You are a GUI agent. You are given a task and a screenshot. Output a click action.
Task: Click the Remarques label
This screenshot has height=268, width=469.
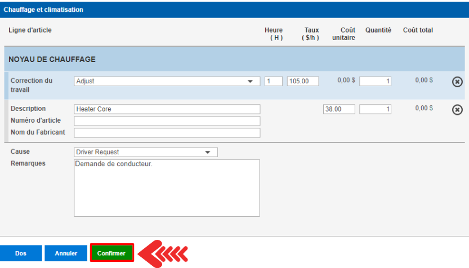pos(28,164)
